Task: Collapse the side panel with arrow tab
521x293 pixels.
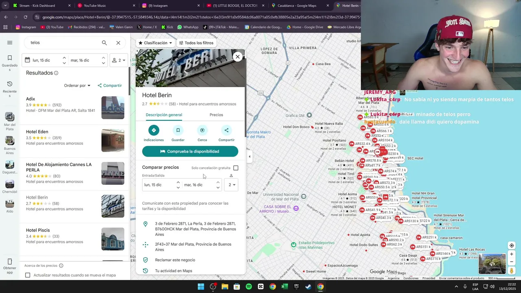Action: pos(250,157)
